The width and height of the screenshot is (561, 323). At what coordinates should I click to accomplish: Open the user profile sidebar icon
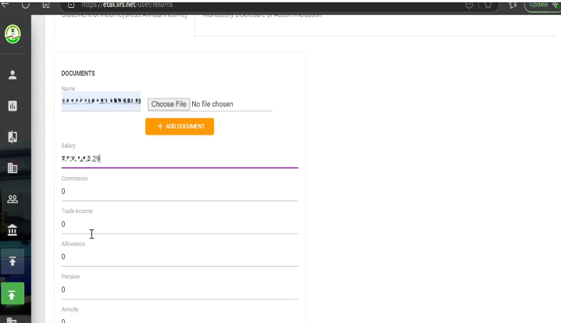(x=13, y=75)
